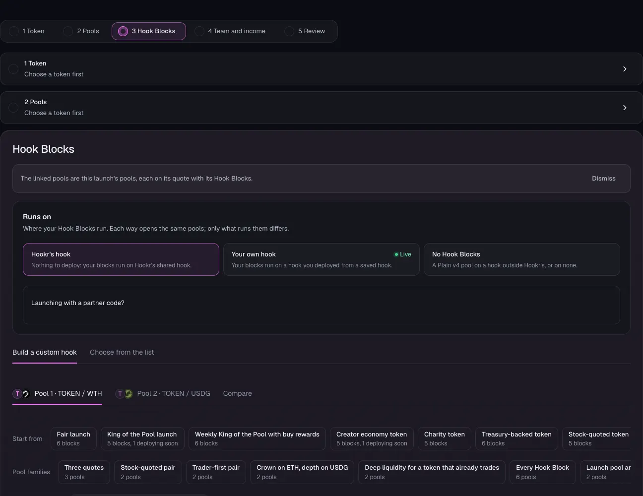Click the Start from label

tap(27, 439)
